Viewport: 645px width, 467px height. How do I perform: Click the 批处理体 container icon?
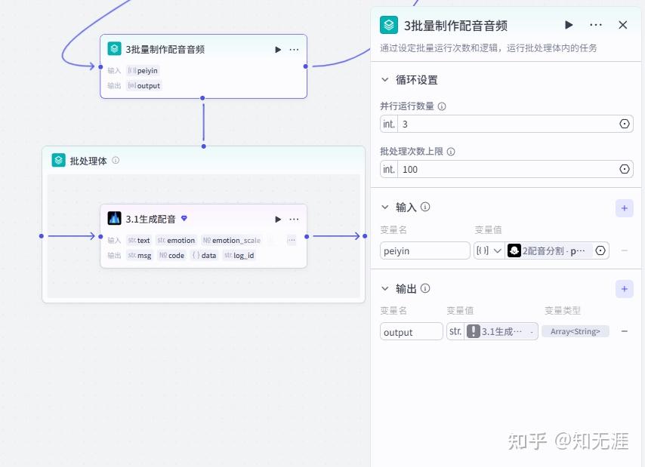pyautogui.click(x=58, y=160)
